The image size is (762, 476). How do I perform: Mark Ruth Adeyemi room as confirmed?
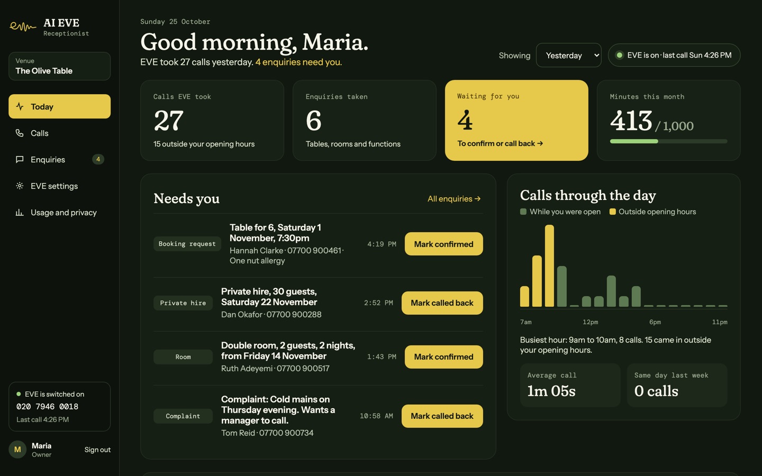click(x=443, y=357)
